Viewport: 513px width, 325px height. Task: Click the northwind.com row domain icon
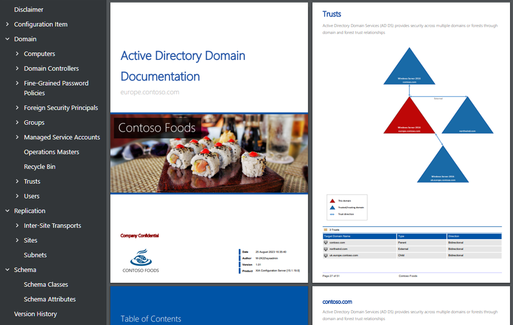(x=326, y=249)
